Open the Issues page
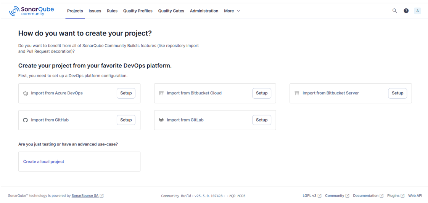The image size is (428, 203). coord(95,11)
